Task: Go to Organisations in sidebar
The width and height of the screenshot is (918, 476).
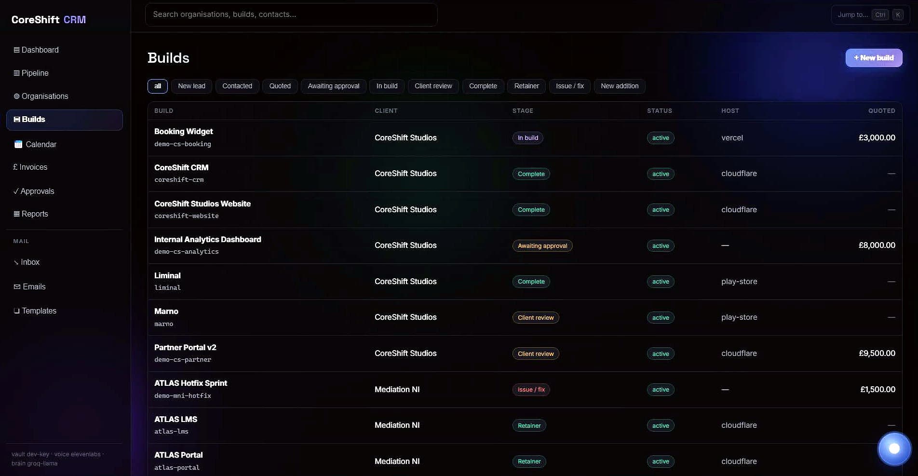Action: pyautogui.click(x=64, y=96)
